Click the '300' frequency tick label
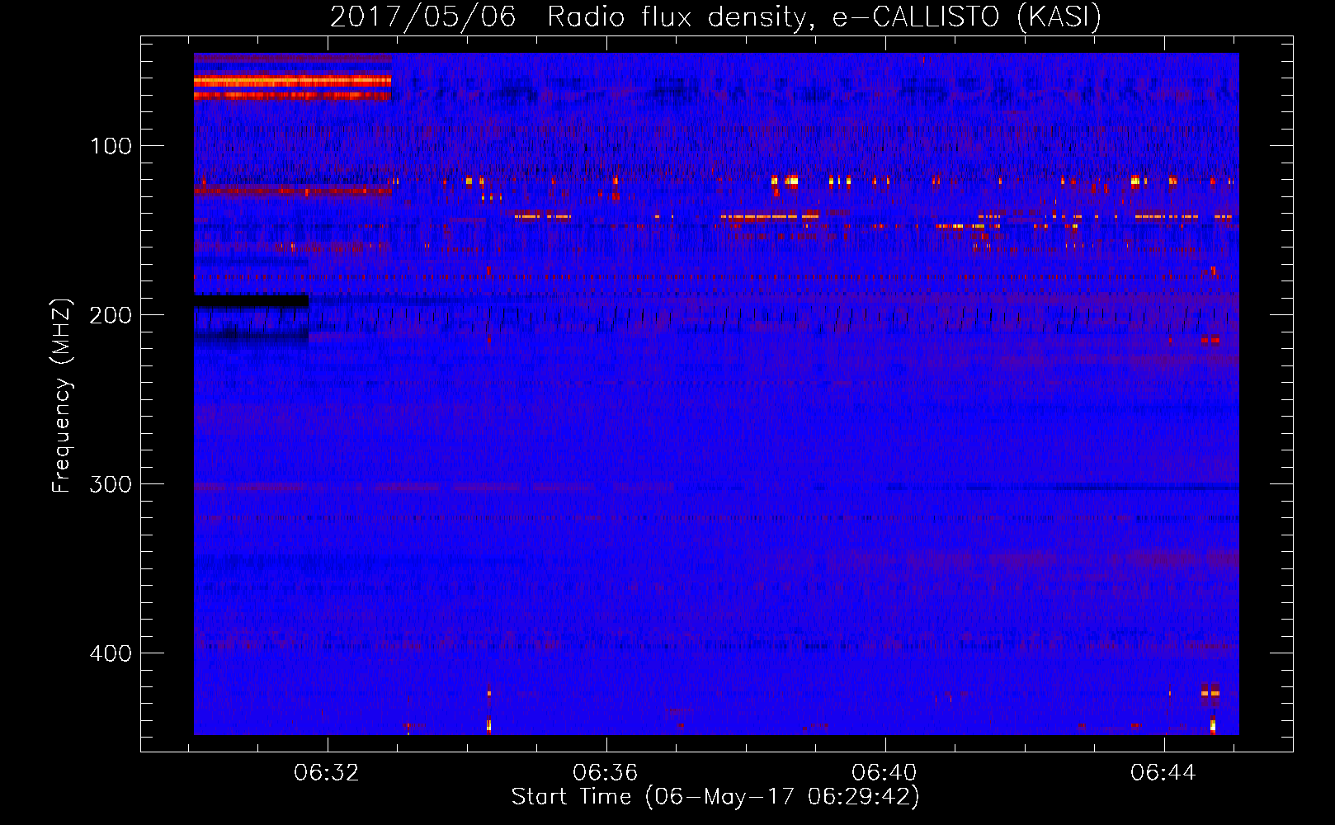Screen dimensions: 1335x825 111,484
